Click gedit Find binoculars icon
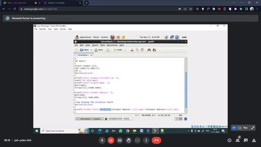 coord(149,50)
